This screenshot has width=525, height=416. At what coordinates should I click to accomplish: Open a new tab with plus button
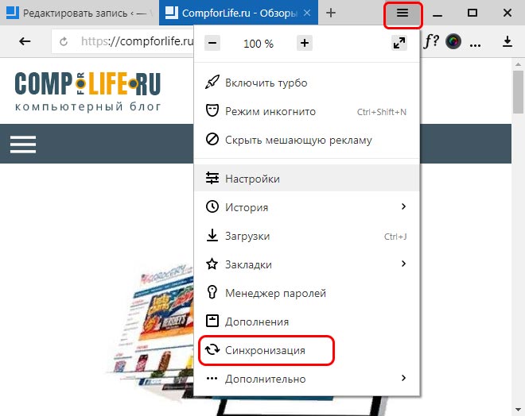[x=331, y=13]
